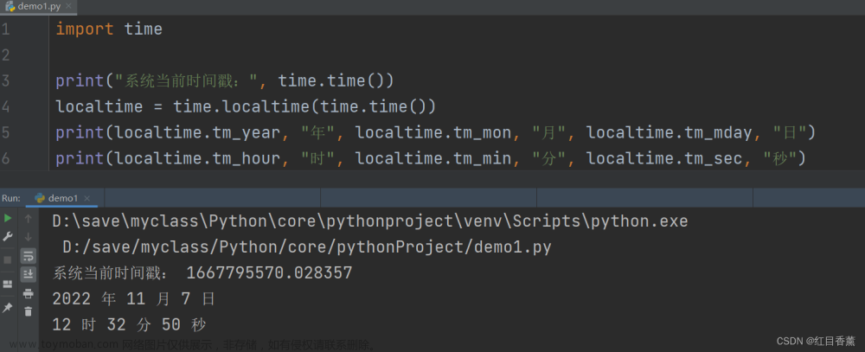This screenshot has height=352, width=865.
Task: Close the demo1.py editor tab
Action: 67,7
